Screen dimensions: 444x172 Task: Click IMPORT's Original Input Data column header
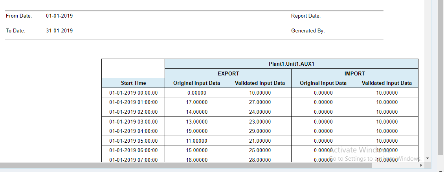pyautogui.click(x=323, y=83)
